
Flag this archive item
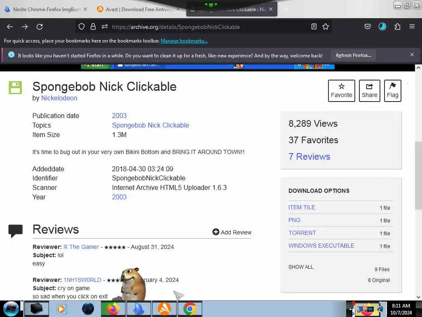[393, 90]
